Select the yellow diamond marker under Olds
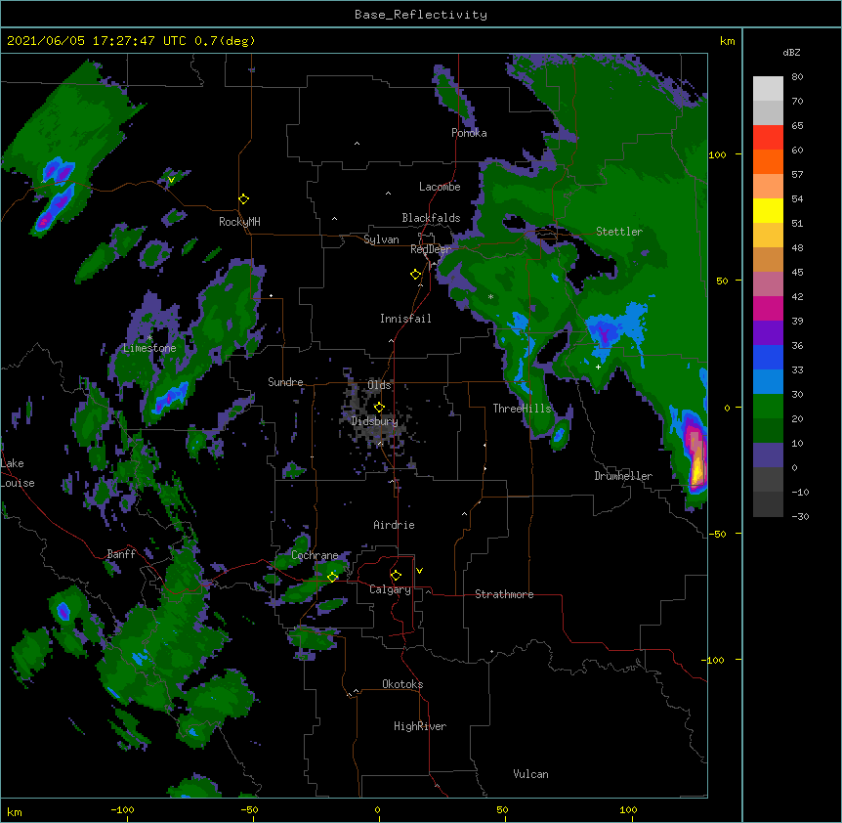The width and height of the screenshot is (842, 823). [379, 408]
